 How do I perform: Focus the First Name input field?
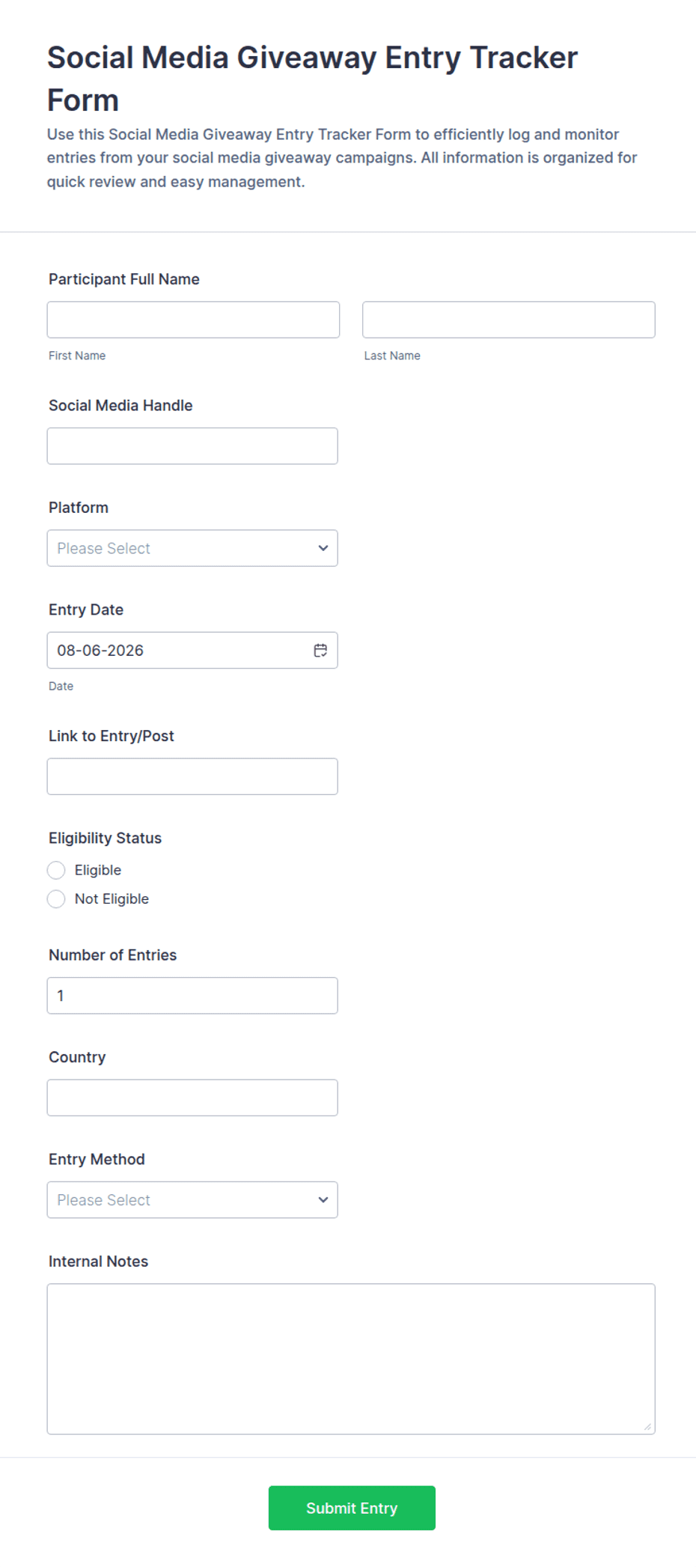coord(193,320)
